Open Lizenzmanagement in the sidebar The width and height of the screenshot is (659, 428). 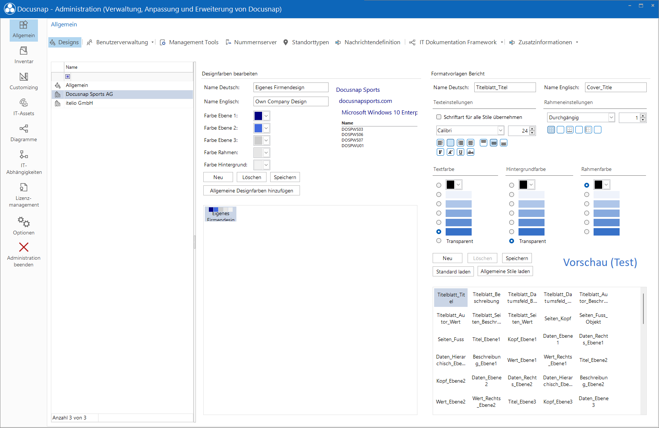23,195
